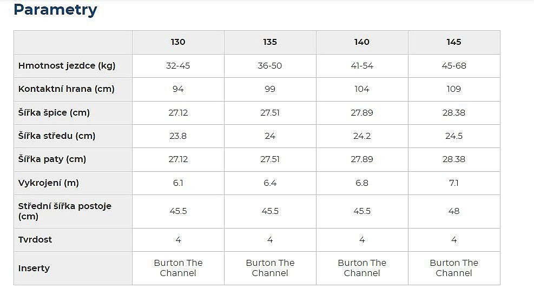Select the 145 column header

point(454,42)
